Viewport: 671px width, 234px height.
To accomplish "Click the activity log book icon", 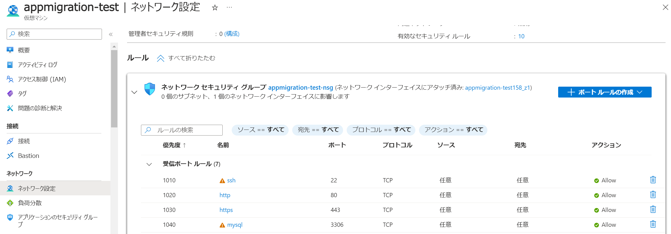I will (x=10, y=65).
